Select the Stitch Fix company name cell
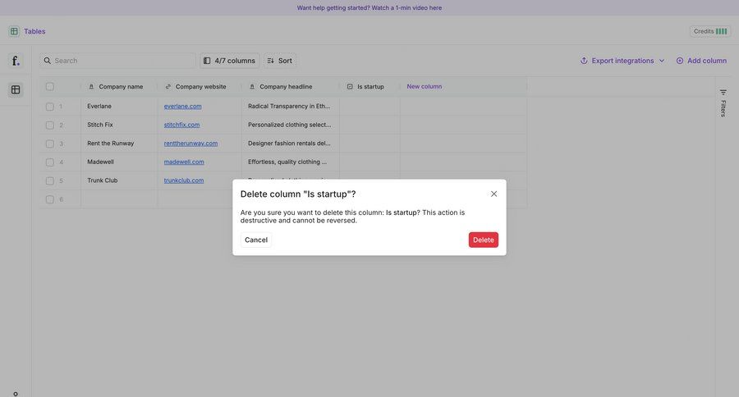Image resolution: width=739 pixels, height=397 pixels. click(119, 125)
